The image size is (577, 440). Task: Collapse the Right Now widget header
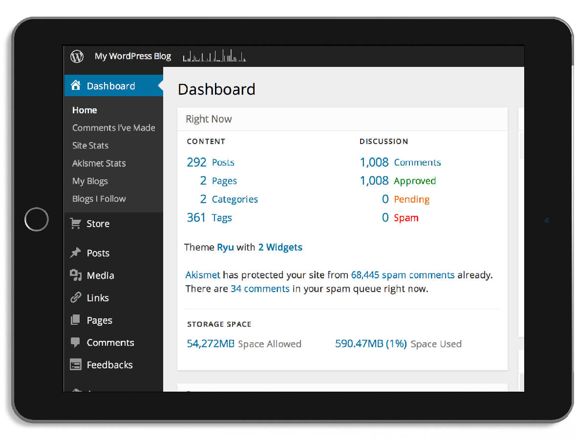pyautogui.click(x=342, y=119)
